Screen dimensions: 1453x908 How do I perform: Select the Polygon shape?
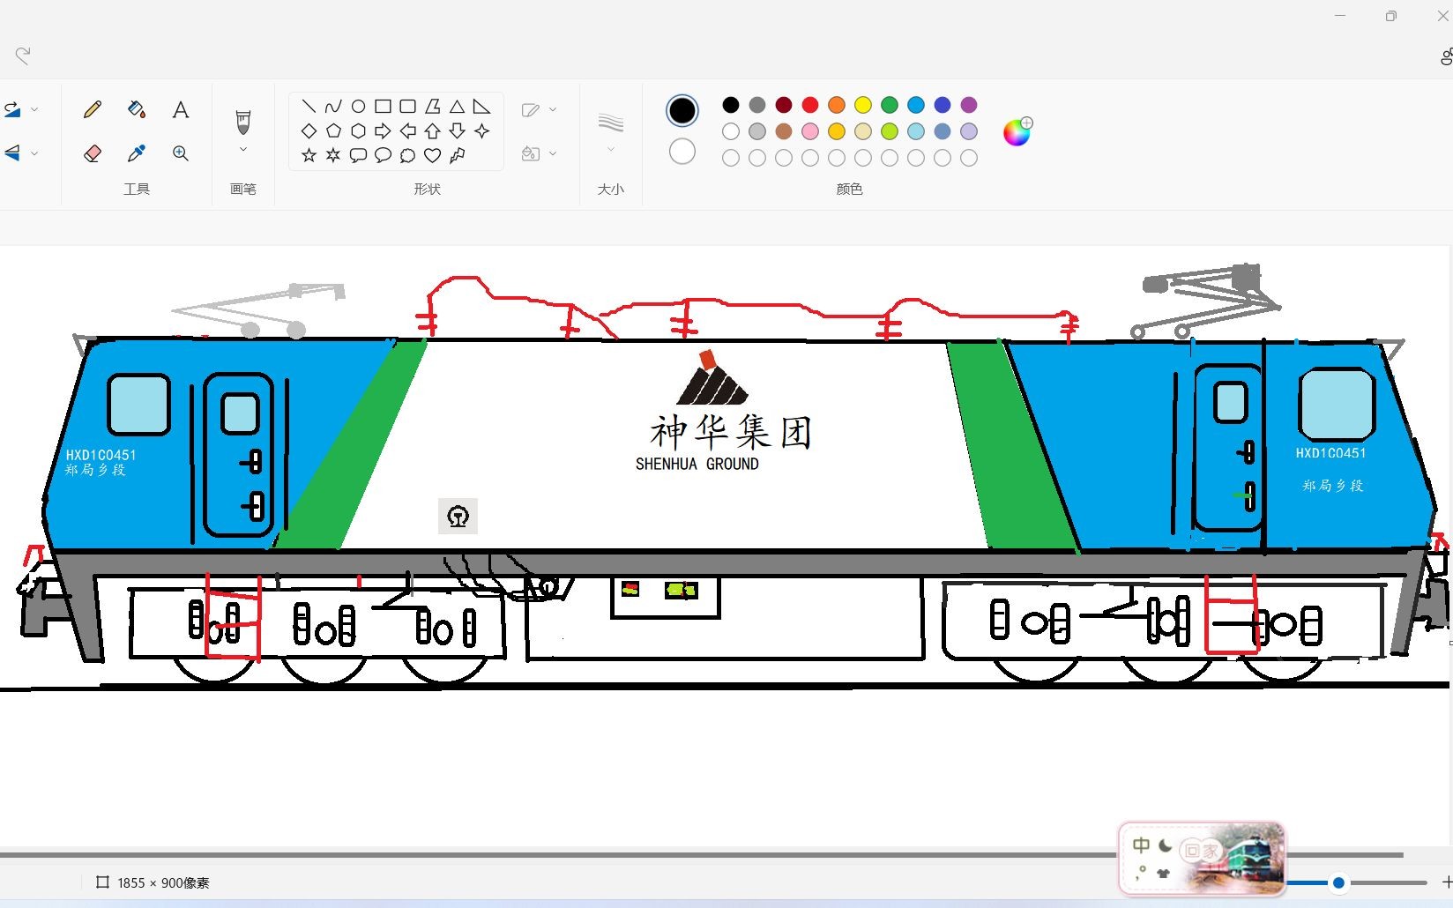(x=432, y=107)
